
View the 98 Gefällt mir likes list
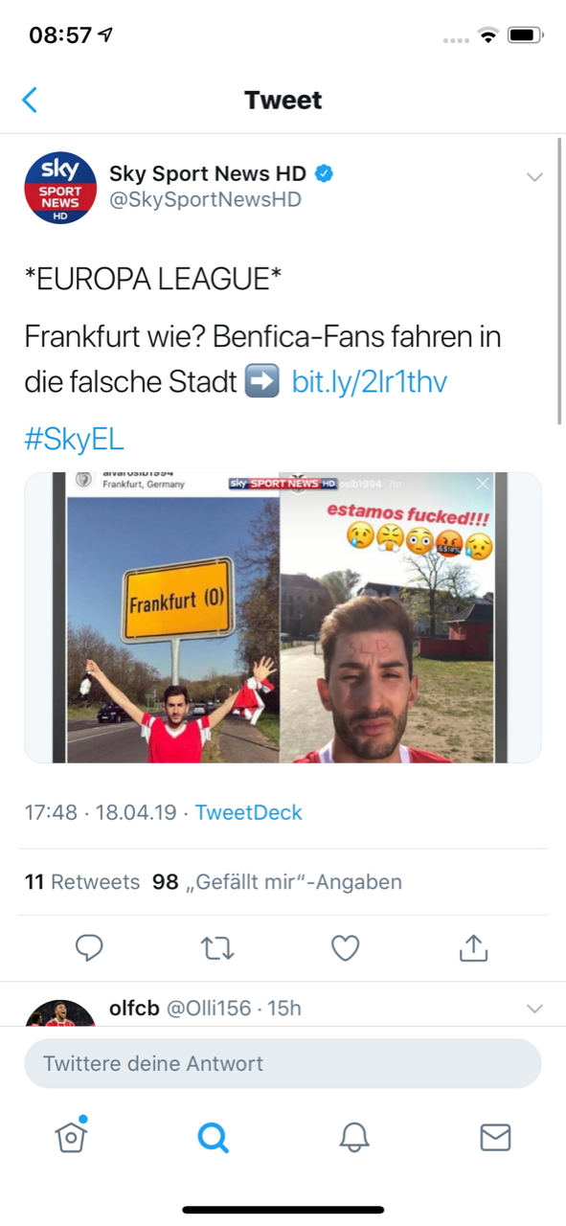[x=277, y=881]
